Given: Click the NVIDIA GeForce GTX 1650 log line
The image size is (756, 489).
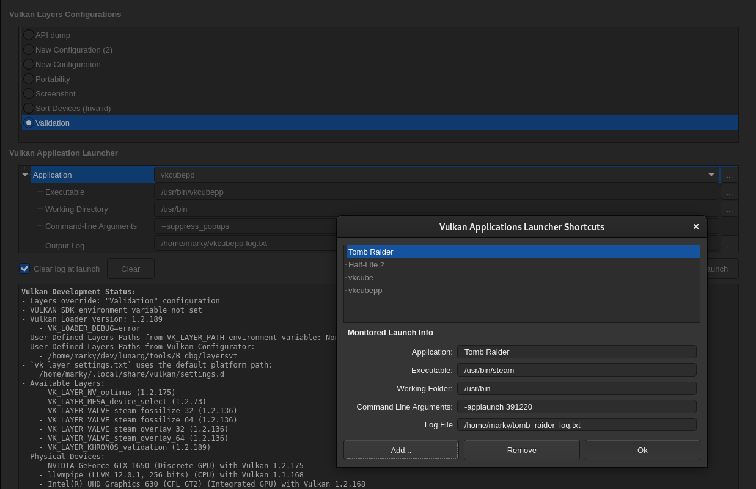Looking at the screenshot, I should [x=171, y=465].
